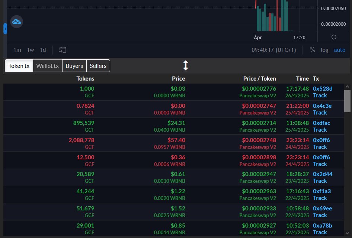Image resolution: width=352 pixels, height=238 pixels.
Task: Toggle percent scale mode
Action: tap(312, 50)
